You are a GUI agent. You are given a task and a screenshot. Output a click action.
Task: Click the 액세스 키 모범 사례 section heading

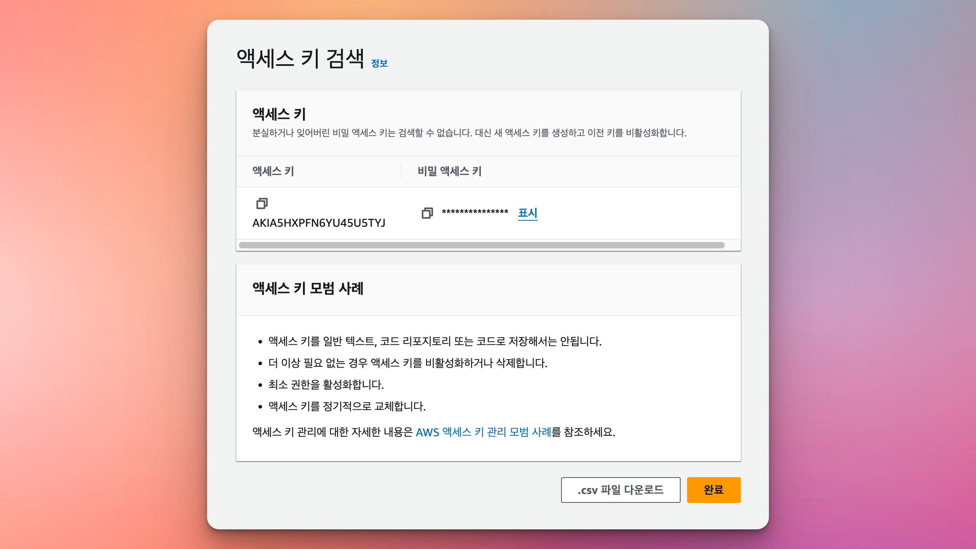(x=308, y=289)
